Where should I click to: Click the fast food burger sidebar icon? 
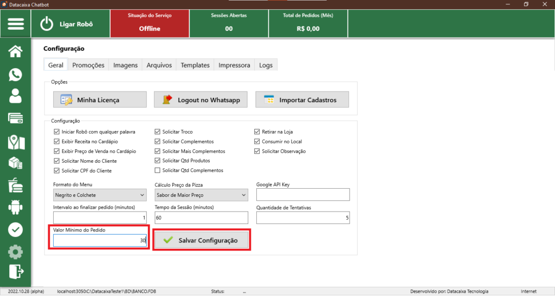pyautogui.click(x=16, y=185)
